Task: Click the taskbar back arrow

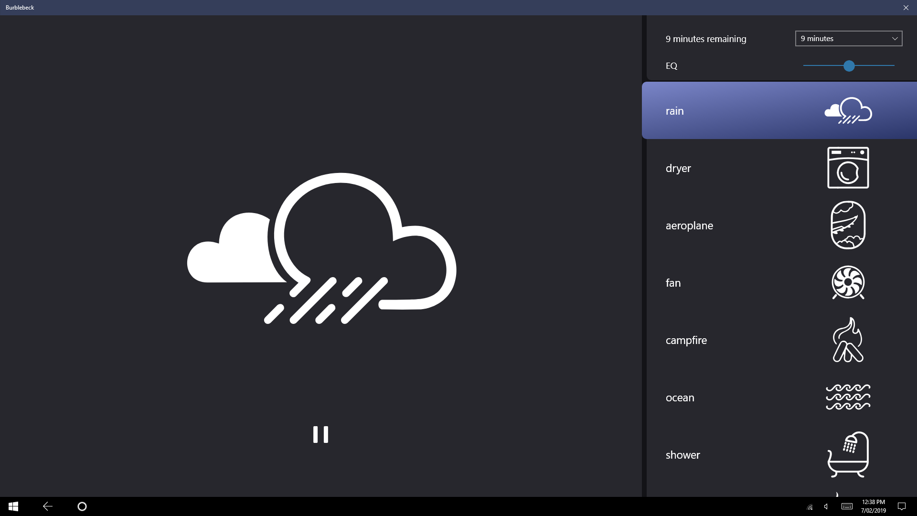Action: pos(48,506)
